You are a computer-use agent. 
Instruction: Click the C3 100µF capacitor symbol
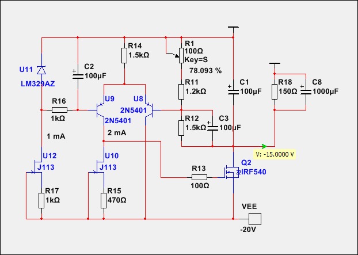[212, 127]
